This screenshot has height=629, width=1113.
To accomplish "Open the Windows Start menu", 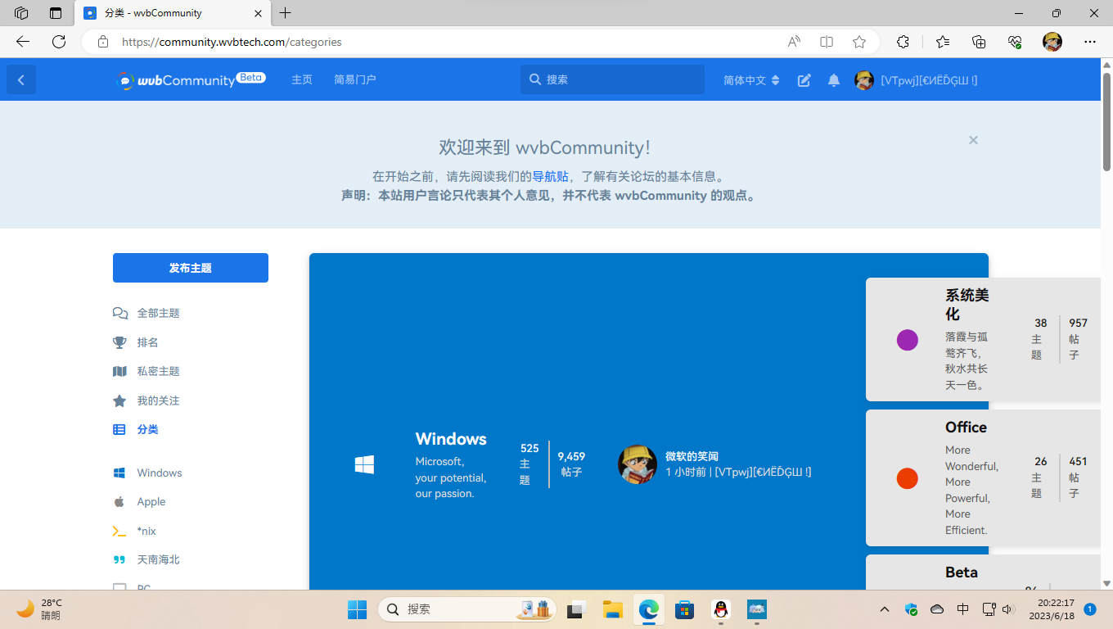I will click(358, 609).
